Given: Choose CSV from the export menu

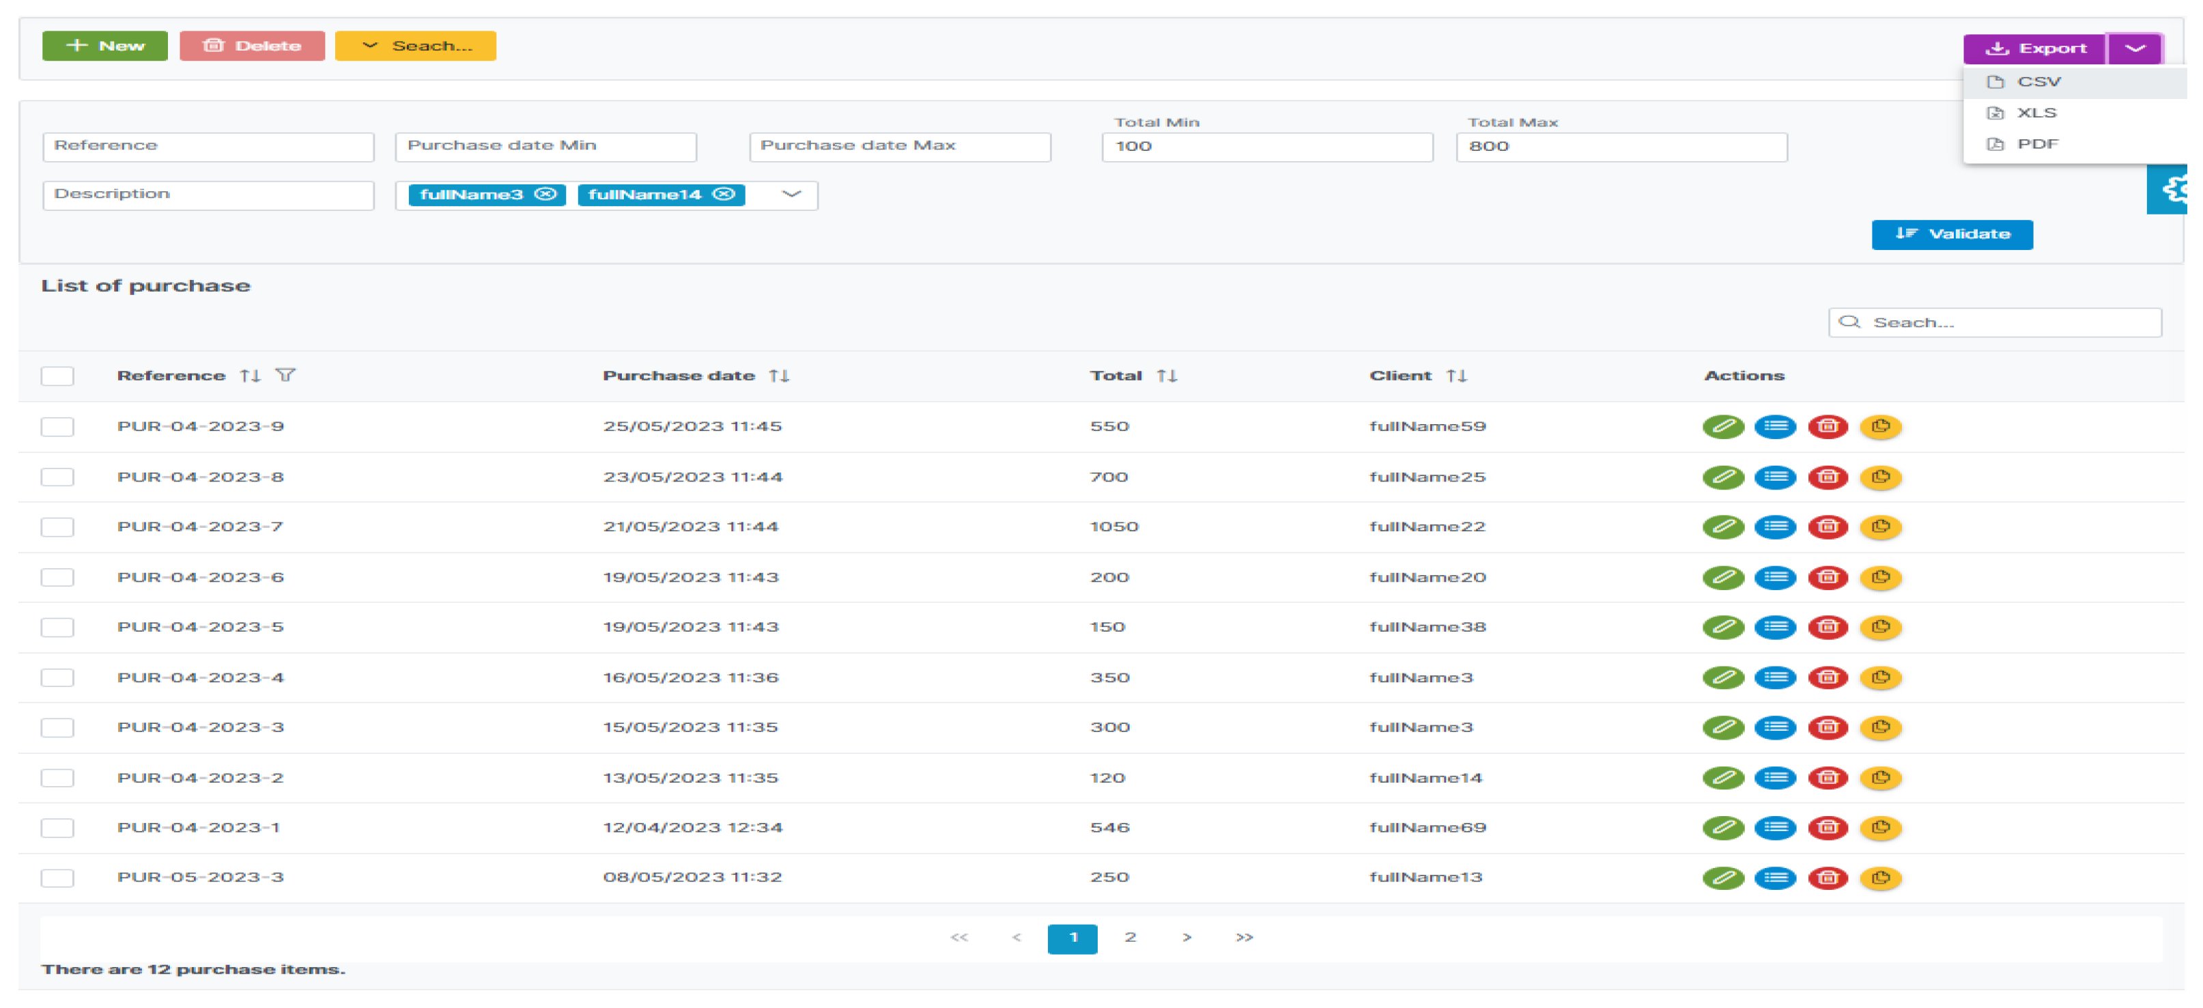Looking at the screenshot, I should pos(2038,82).
